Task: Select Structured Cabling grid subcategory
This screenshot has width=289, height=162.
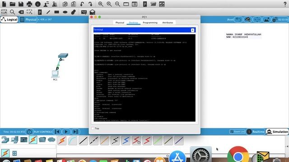Action: tap(14, 153)
